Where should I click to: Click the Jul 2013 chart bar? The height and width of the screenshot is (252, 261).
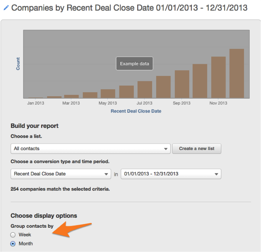[145, 89]
